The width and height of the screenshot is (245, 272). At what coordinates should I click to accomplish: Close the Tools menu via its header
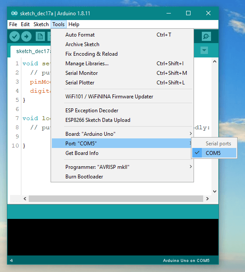(x=58, y=24)
